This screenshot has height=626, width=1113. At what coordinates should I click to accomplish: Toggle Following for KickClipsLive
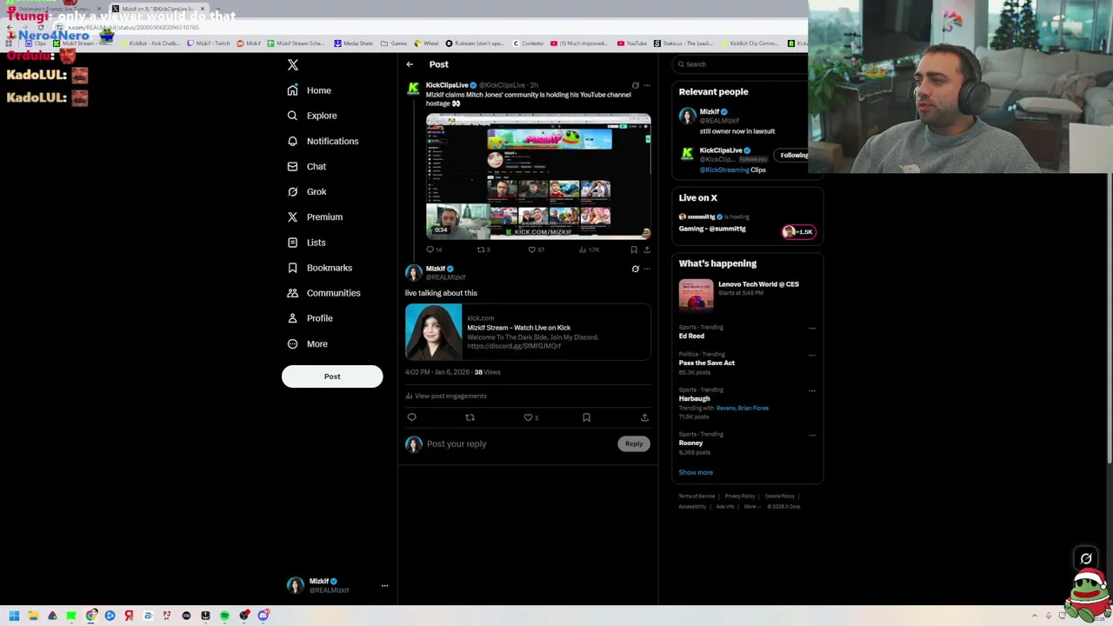tap(792, 156)
